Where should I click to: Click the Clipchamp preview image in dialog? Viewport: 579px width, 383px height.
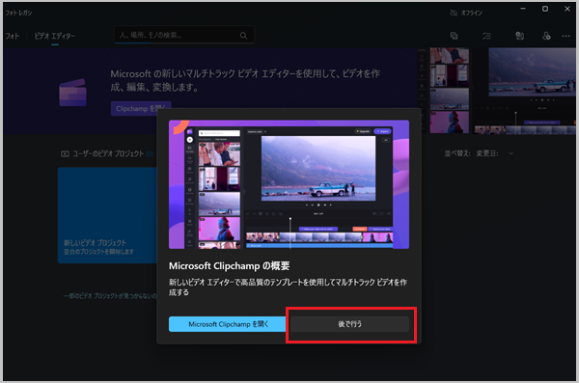pyautogui.click(x=289, y=184)
